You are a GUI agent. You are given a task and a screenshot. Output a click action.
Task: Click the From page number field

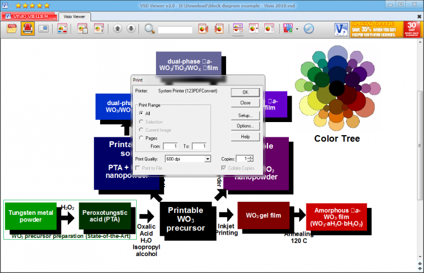pyautogui.click(x=170, y=146)
